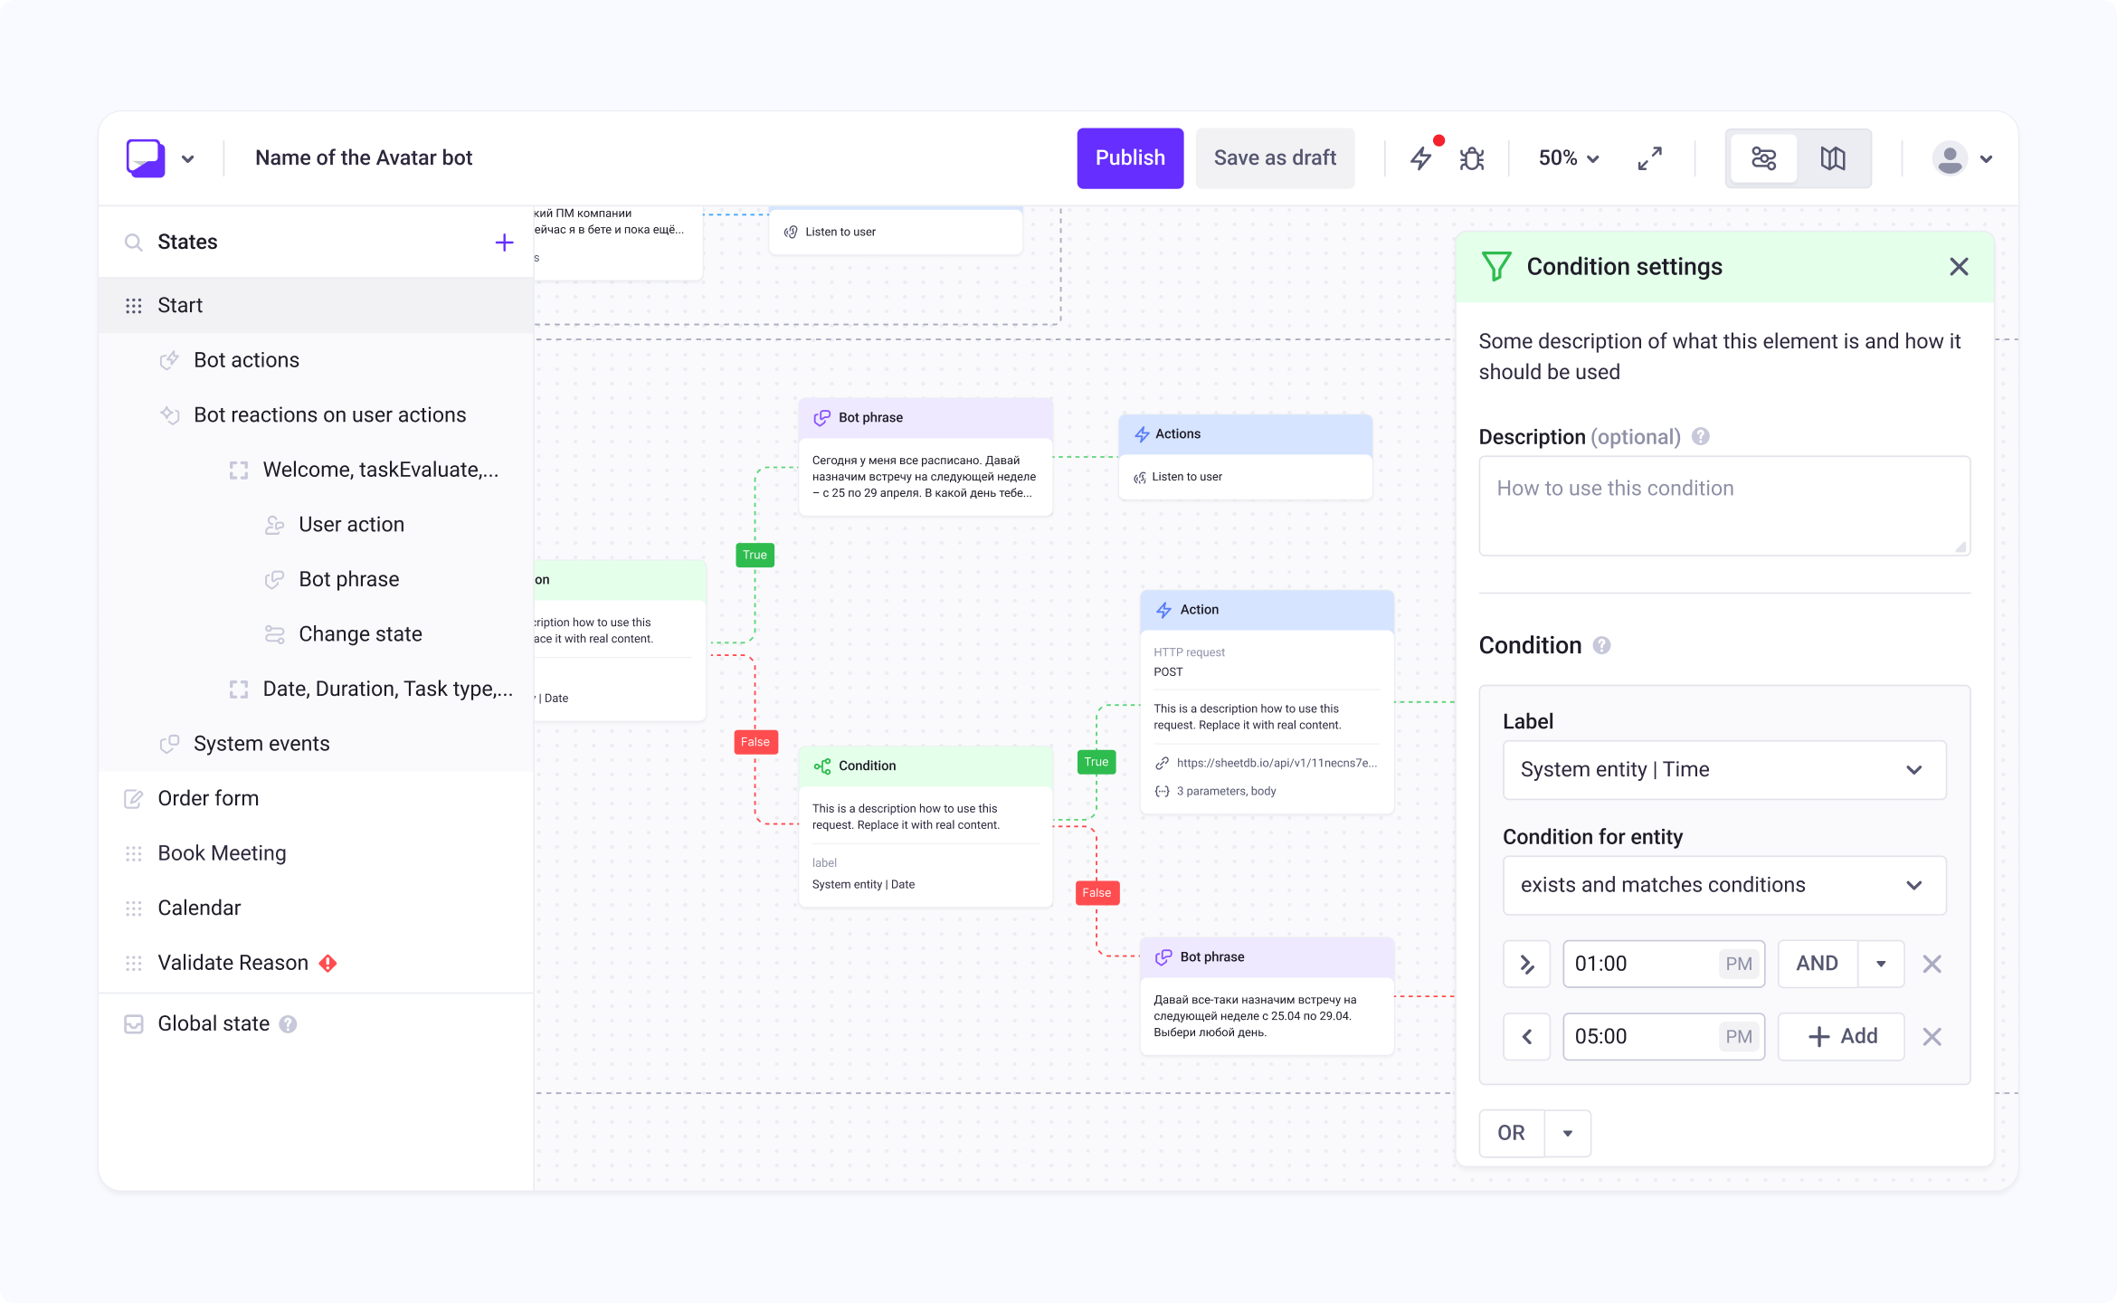Screen dimensions: 2117x1303
Task: Switch to settings sliders view toggle
Action: 1763,158
